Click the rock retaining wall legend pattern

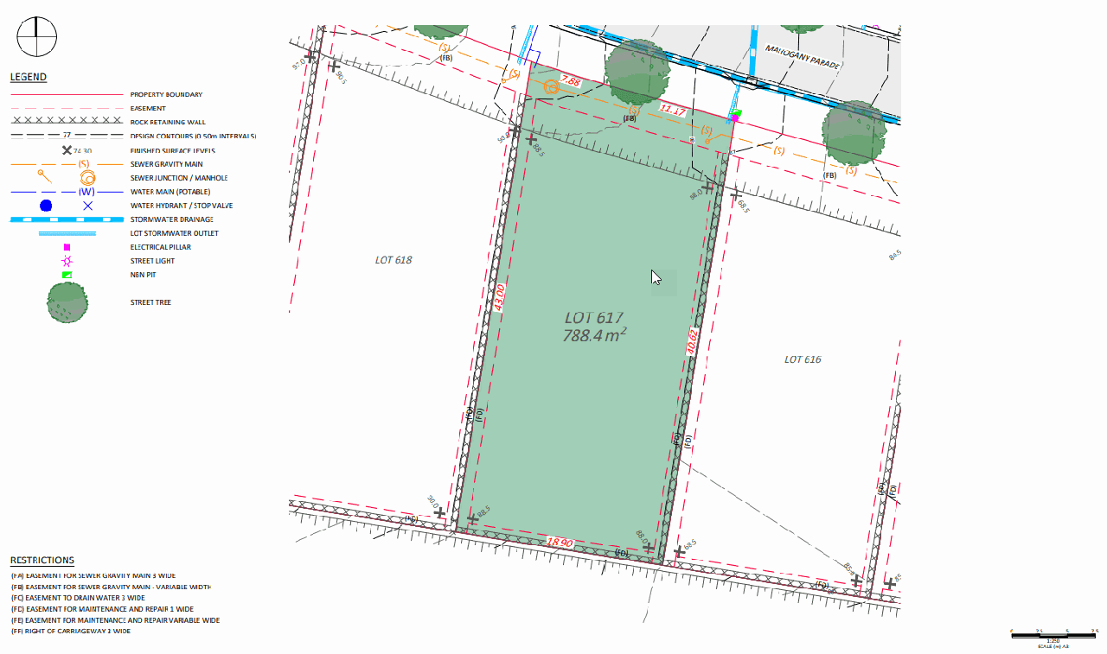[x=67, y=122]
